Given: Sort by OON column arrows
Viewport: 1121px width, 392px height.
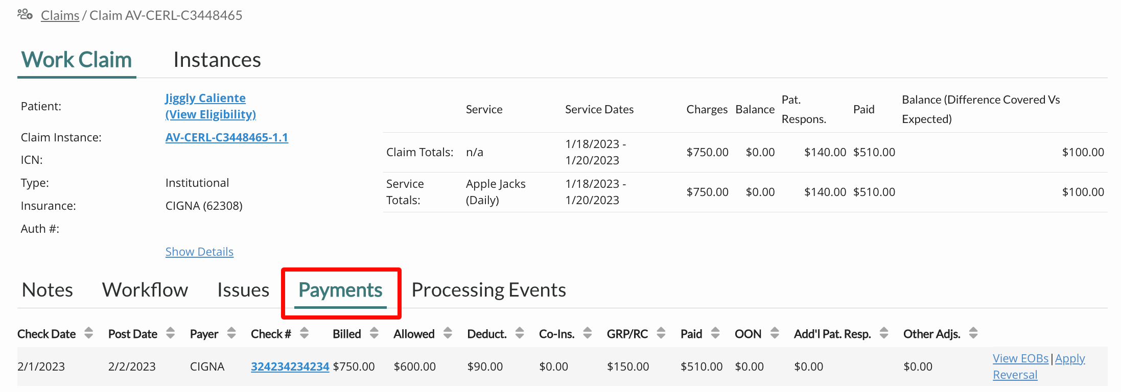Looking at the screenshot, I should point(775,333).
